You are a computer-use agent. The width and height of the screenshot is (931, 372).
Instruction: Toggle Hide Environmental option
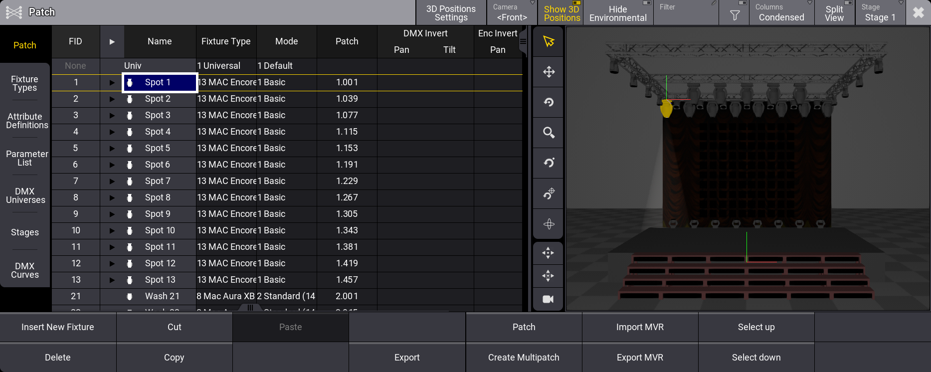(x=618, y=13)
